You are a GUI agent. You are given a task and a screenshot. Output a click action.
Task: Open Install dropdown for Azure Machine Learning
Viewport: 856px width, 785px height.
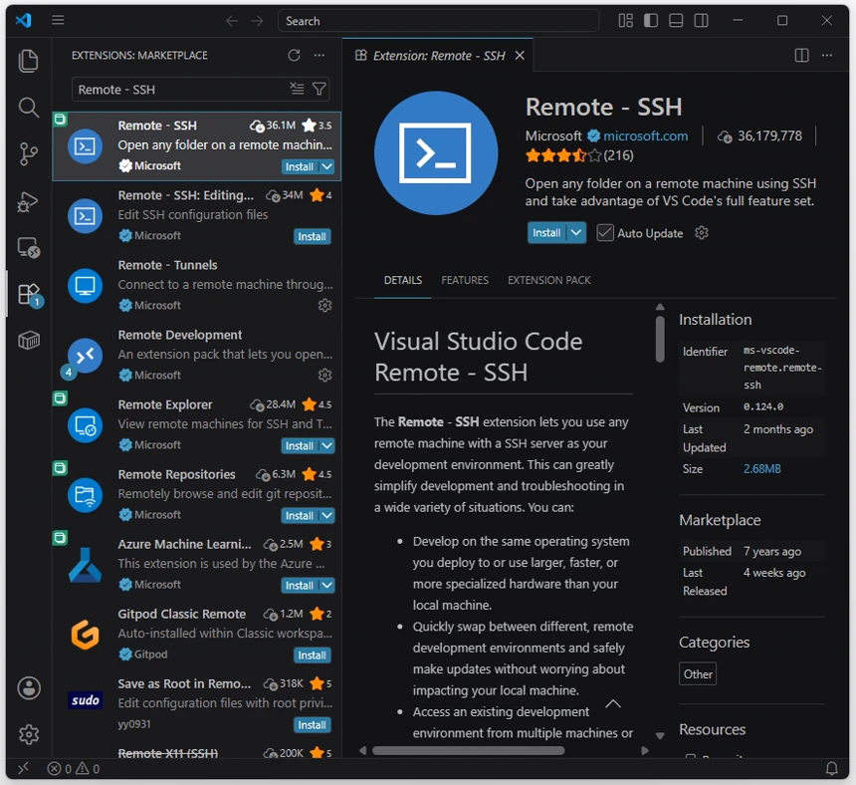pos(326,586)
